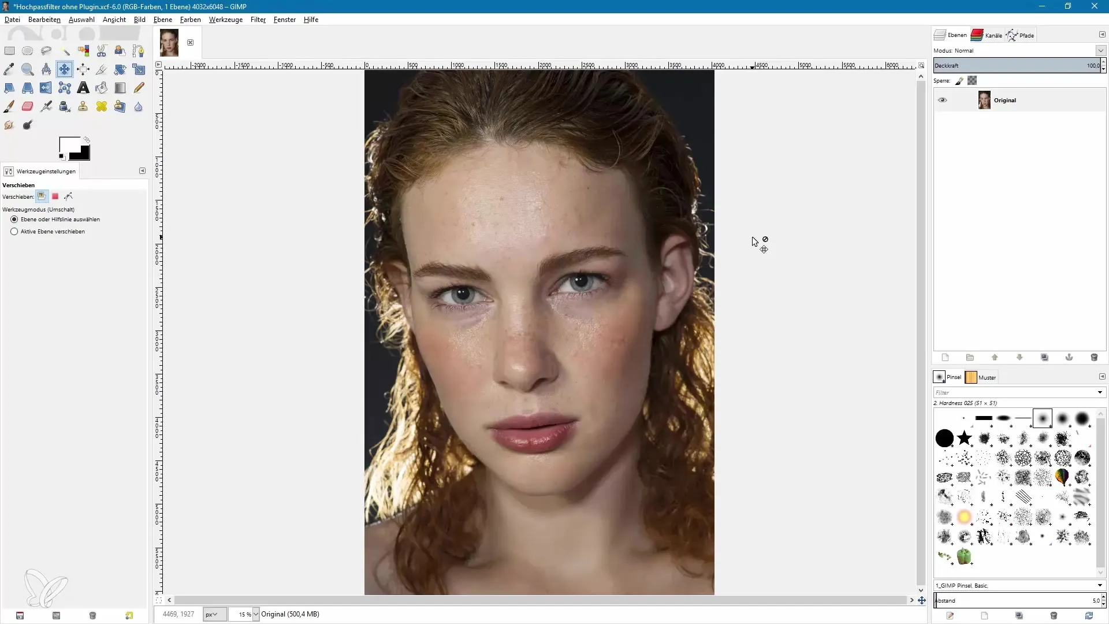Open the layers dock configuration menu arrow
This screenshot has height=624, width=1109.
pyautogui.click(x=1102, y=35)
